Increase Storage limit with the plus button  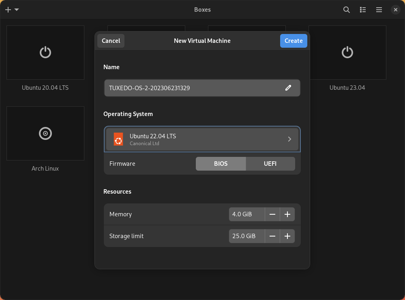tap(287, 236)
